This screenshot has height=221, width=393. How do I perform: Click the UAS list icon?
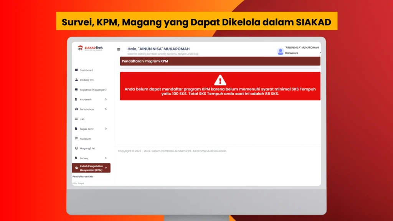coord(76,119)
